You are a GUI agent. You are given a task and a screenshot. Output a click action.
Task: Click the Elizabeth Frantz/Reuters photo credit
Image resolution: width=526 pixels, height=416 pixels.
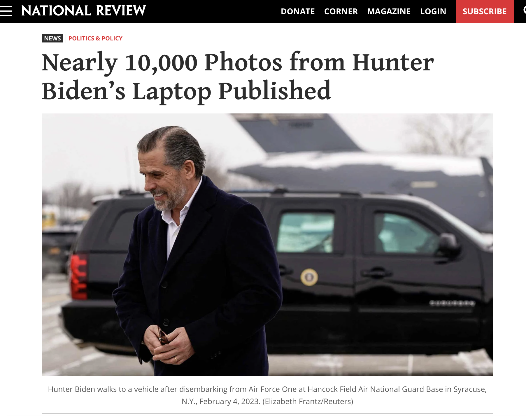tap(308, 401)
